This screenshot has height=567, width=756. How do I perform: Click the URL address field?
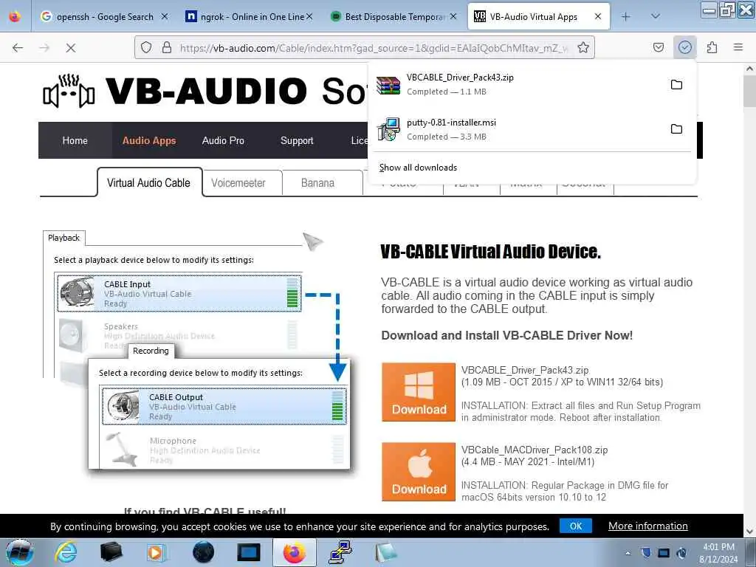374,47
